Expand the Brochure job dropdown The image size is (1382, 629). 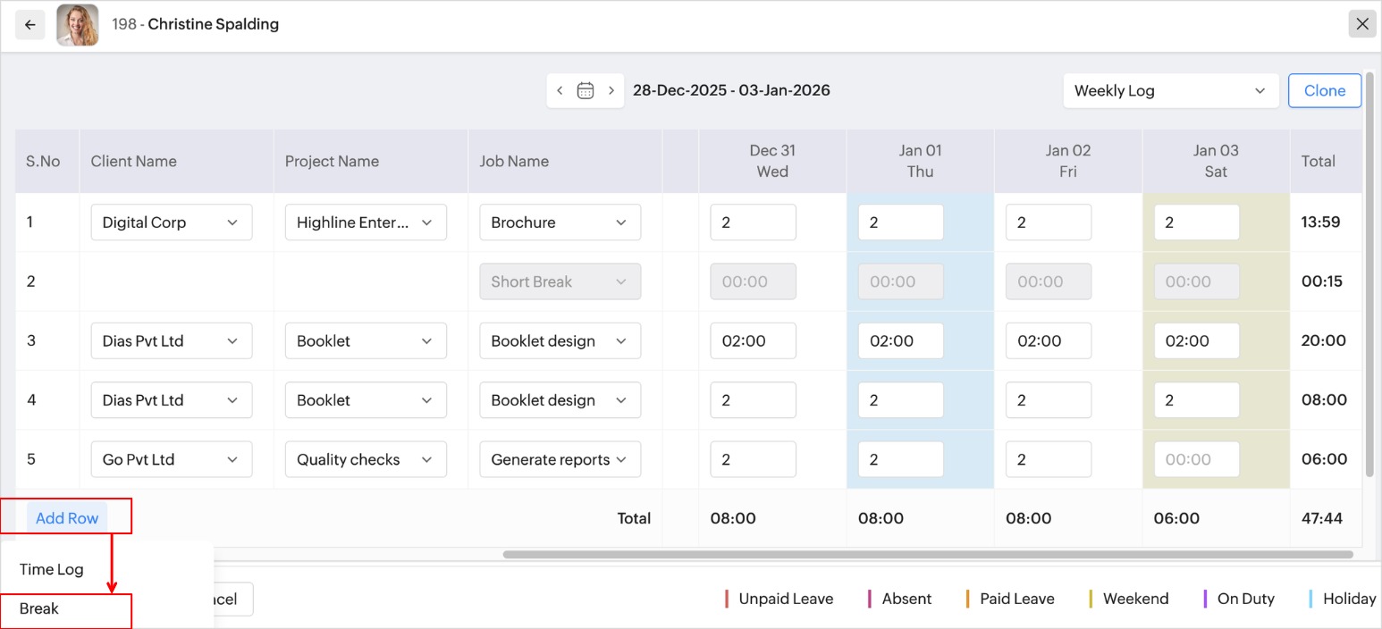[x=560, y=222]
